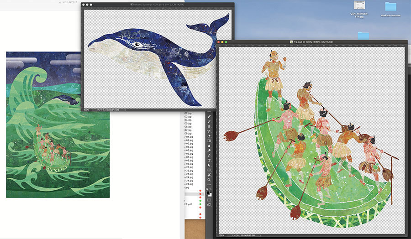Maximize the 舟2.psd window with green button
The height and width of the screenshot is (239, 411).
[226, 42]
